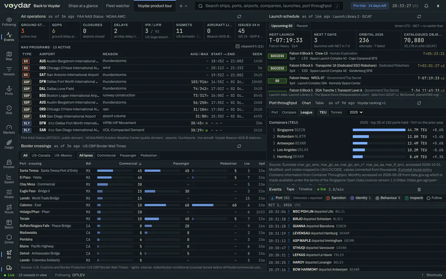Open the Dossier section
Image resolution: width=446 pixels, height=279 pixels.
[x=9, y=164]
